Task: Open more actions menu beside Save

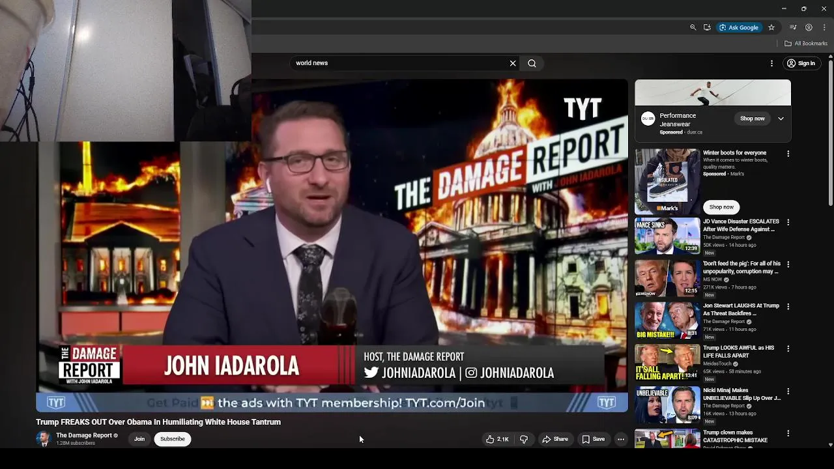Action: (621, 439)
